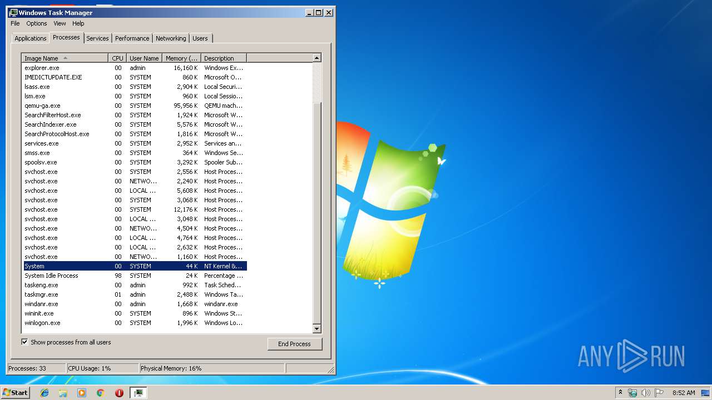Image resolution: width=712 pixels, height=400 pixels.
Task: Switch to the Services tab
Action: coord(97,38)
